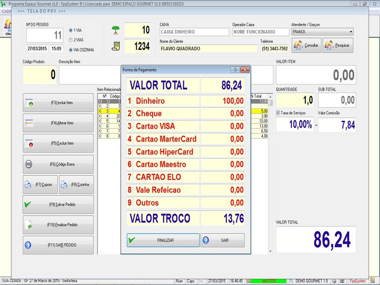Click the Outros amount field

(x=222, y=203)
